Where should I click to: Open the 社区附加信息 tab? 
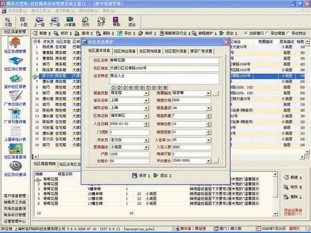tap(150, 51)
